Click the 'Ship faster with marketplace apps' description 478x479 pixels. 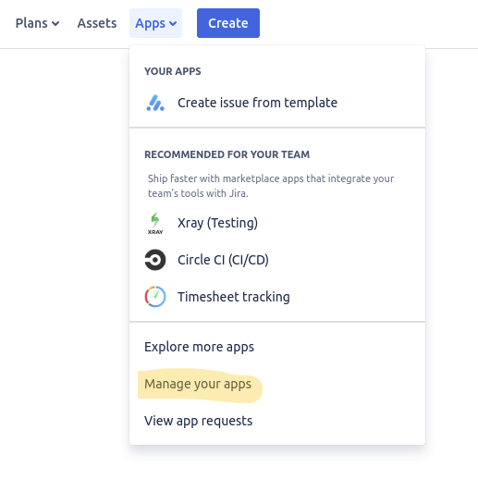click(271, 186)
